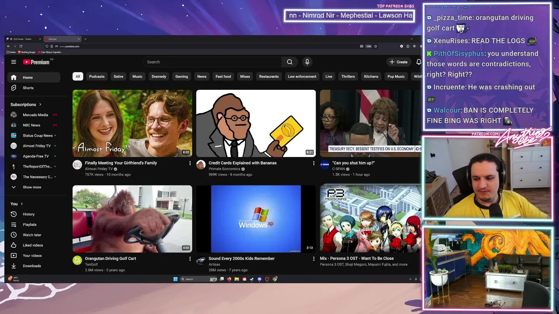Image resolution: width=559 pixels, height=314 pixels.
Task: Switch to the Twitch browser tab
Action: coord(23,39)
